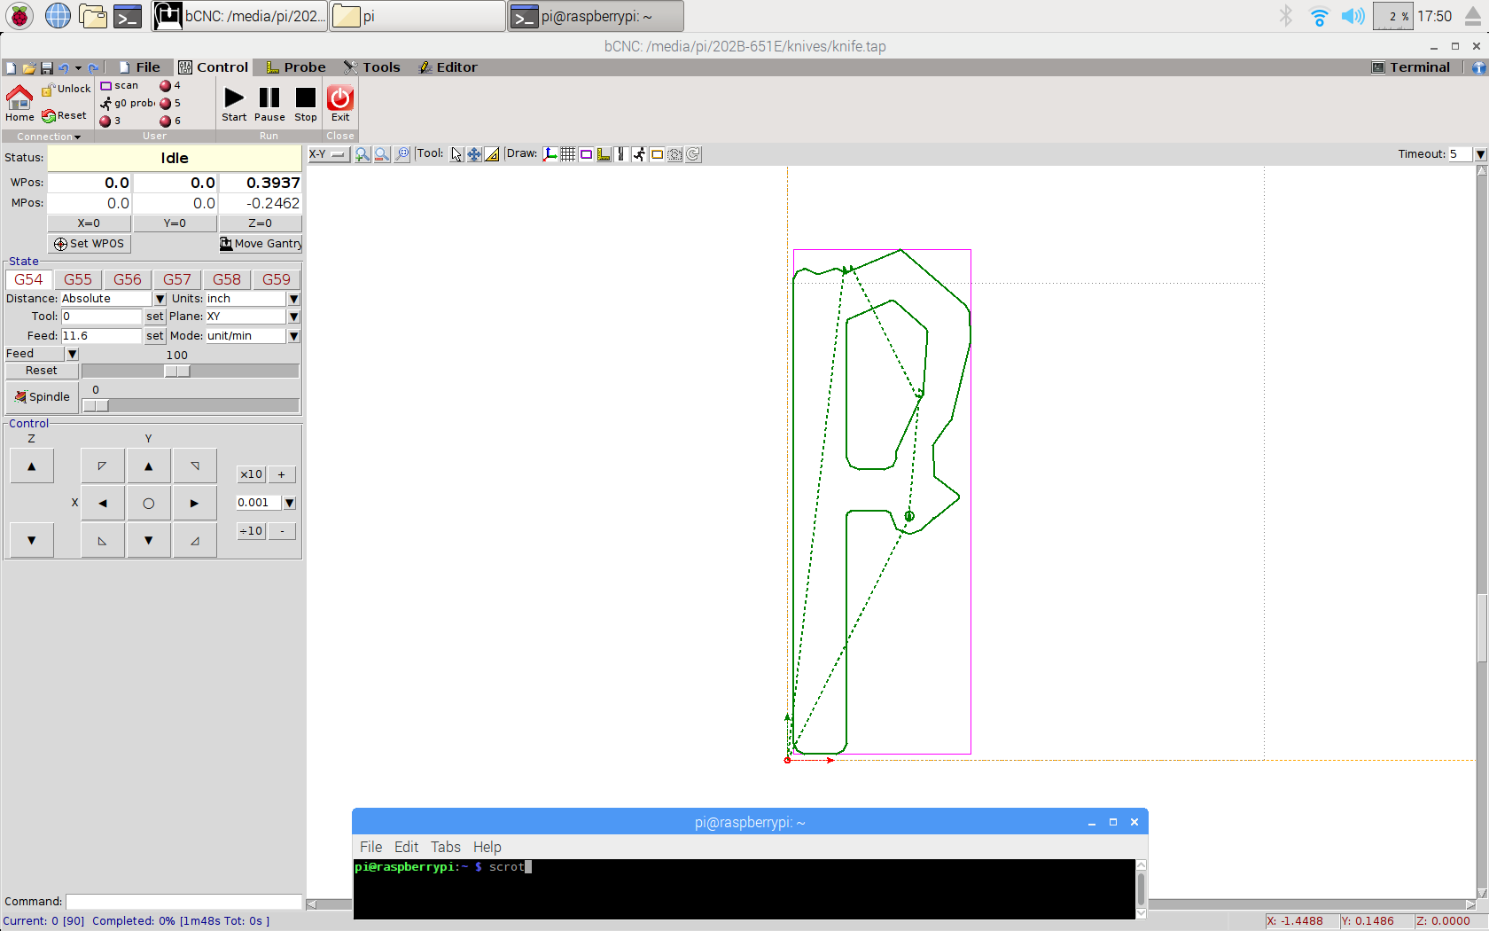Image resolution: width=1489 pixels, height=931 pixels.
Task: Expand the Connection section dropdown arrow
Action: pyautogui.click(x=78, y=137)
